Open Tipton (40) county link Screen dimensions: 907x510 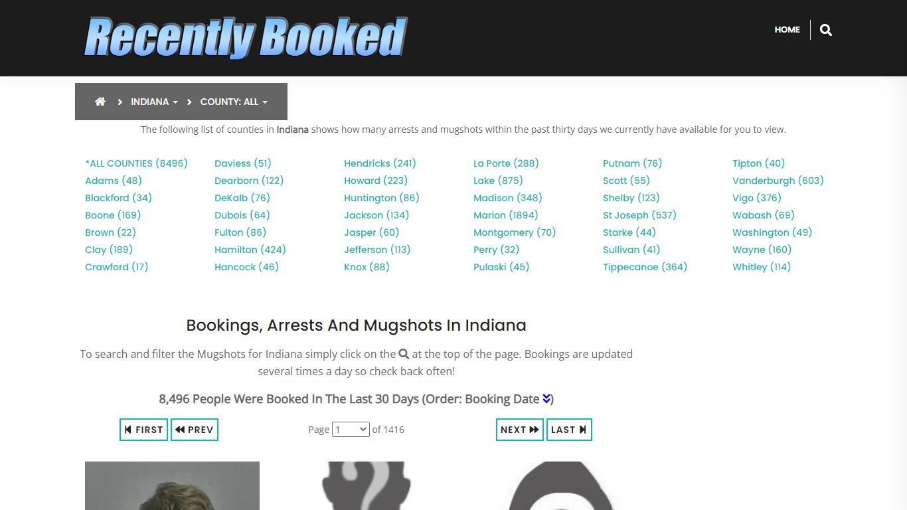[x=758, y=163]
